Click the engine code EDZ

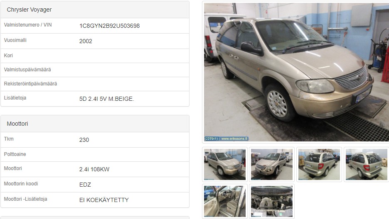coord(85,185)
